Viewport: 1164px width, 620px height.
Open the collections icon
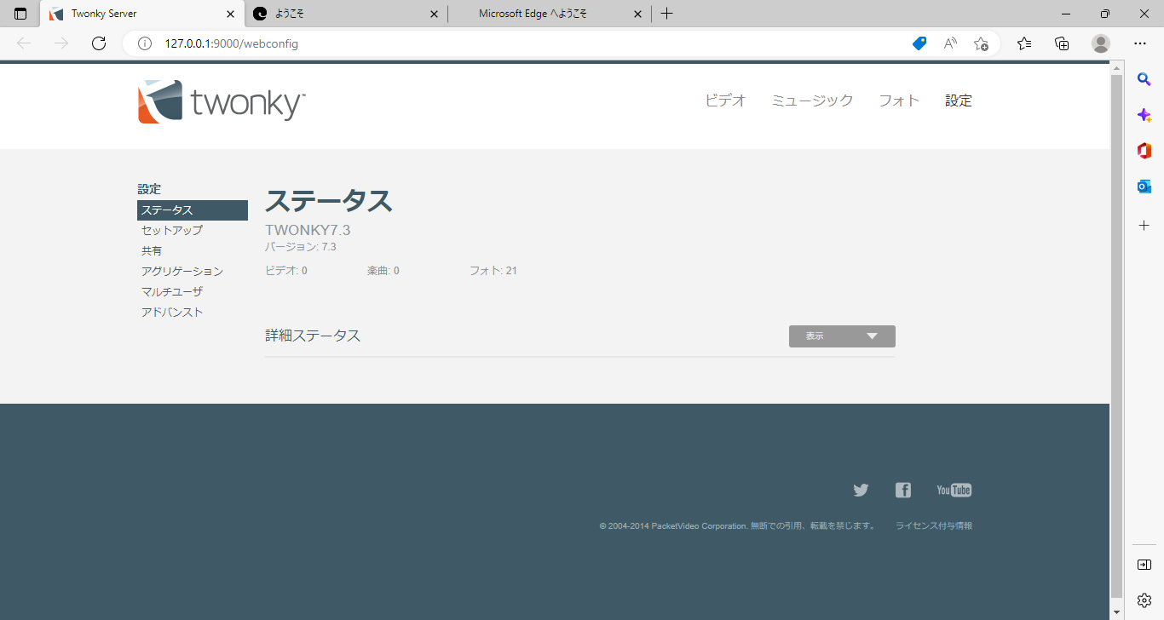pos(1062,43)
